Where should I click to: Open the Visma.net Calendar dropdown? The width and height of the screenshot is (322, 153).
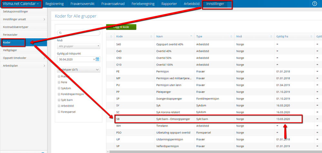click(21, 4)
